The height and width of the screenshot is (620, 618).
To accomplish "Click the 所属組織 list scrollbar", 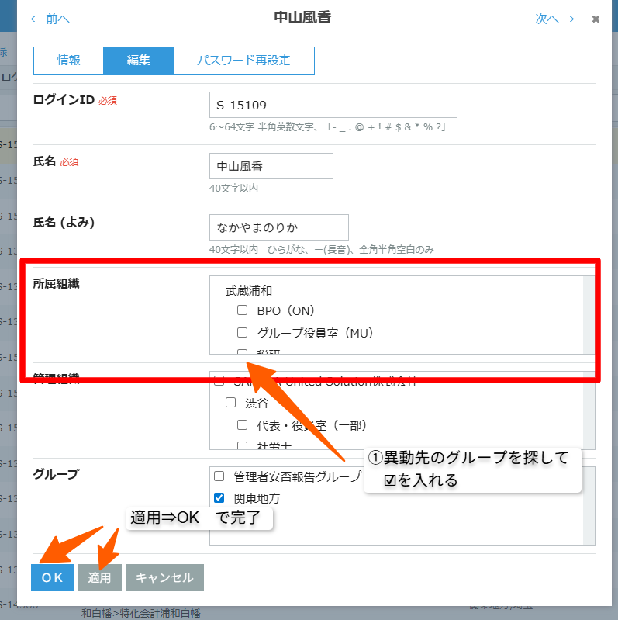I will [589, 314].
